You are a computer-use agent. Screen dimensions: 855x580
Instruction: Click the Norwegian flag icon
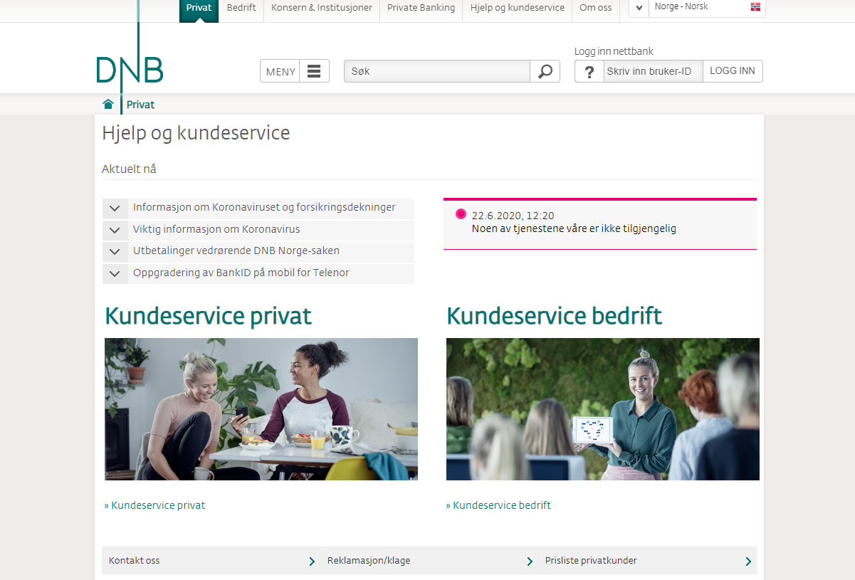pos(755,7)
